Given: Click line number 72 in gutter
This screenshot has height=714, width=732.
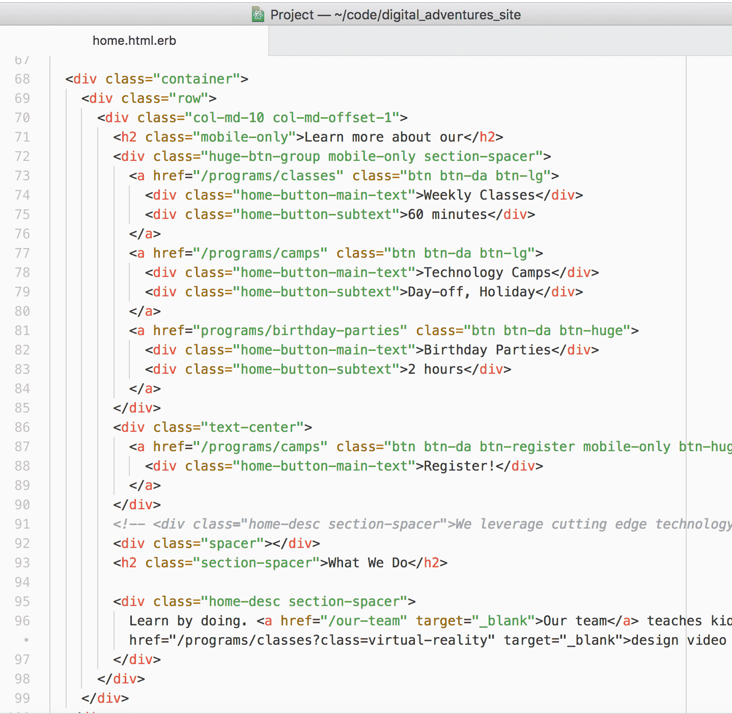Looking at the screenshot, I should 22,156.
